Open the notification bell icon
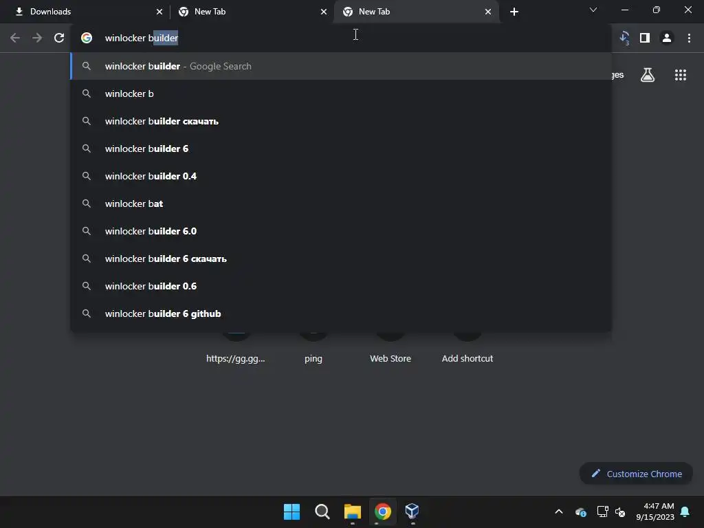 685,511
